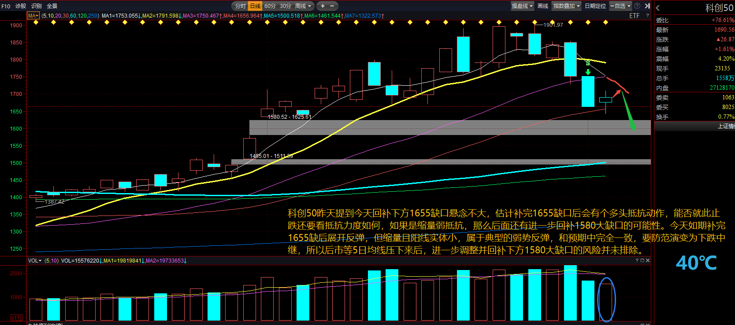Close the volume sub-panel

647,261
